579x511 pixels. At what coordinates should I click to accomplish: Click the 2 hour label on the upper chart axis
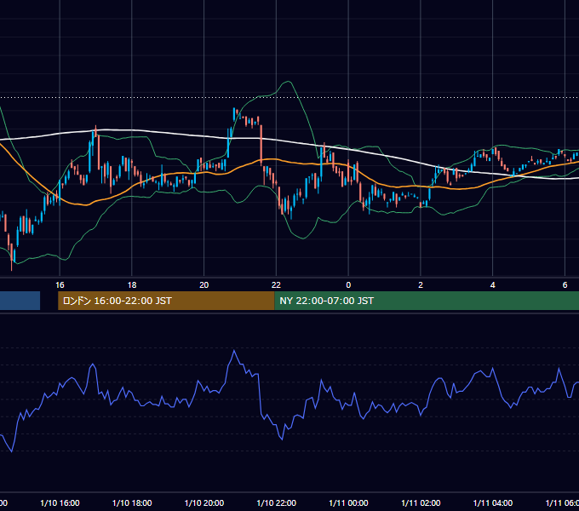pyautogui.click(x=421, y=285)
